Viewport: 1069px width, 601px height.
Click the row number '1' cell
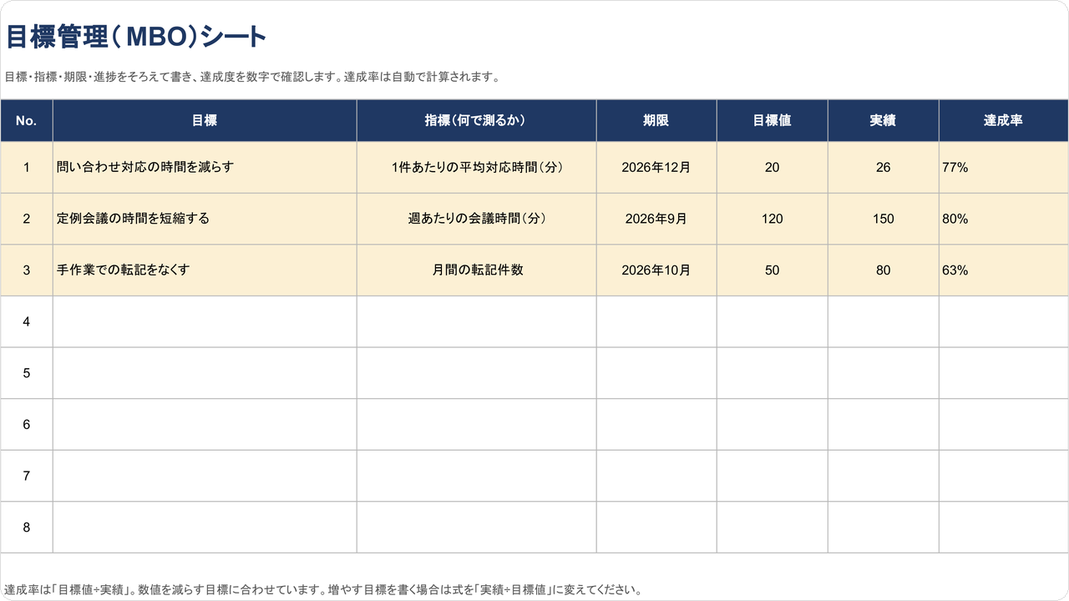click(x=27, y=167)
